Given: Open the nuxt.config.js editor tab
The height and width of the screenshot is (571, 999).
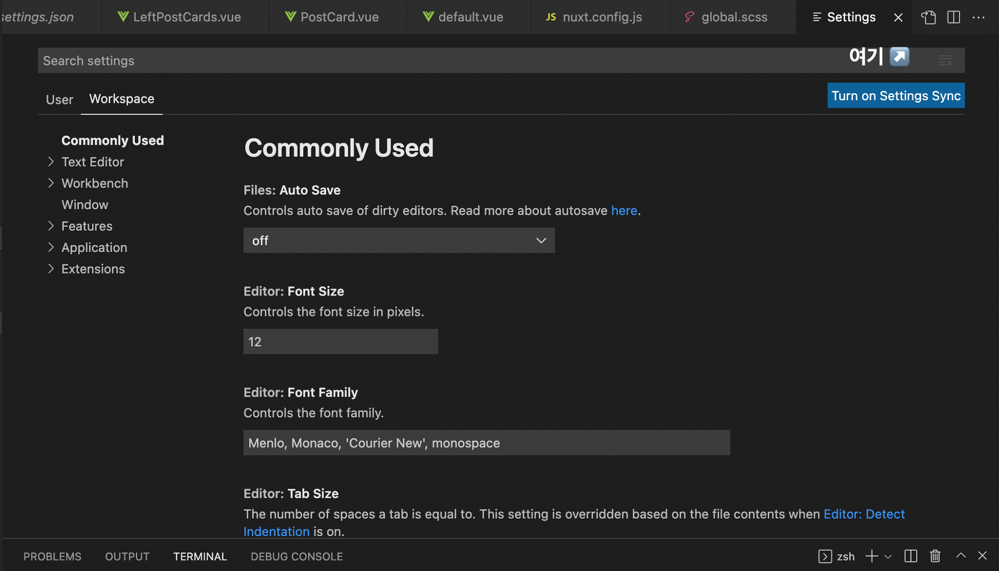Looking at the screenshot, I should point(601,17).
